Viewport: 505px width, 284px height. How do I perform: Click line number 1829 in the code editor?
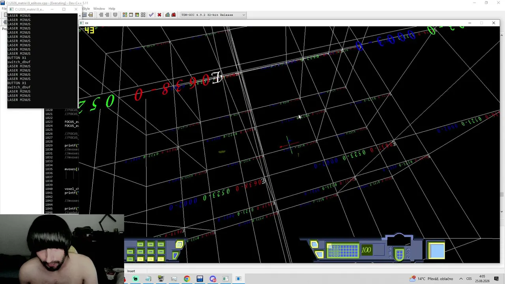point(49,146)
